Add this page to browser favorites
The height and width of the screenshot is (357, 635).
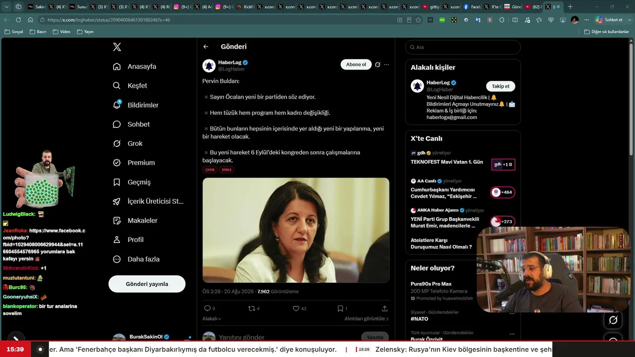(x=418, y=20)
